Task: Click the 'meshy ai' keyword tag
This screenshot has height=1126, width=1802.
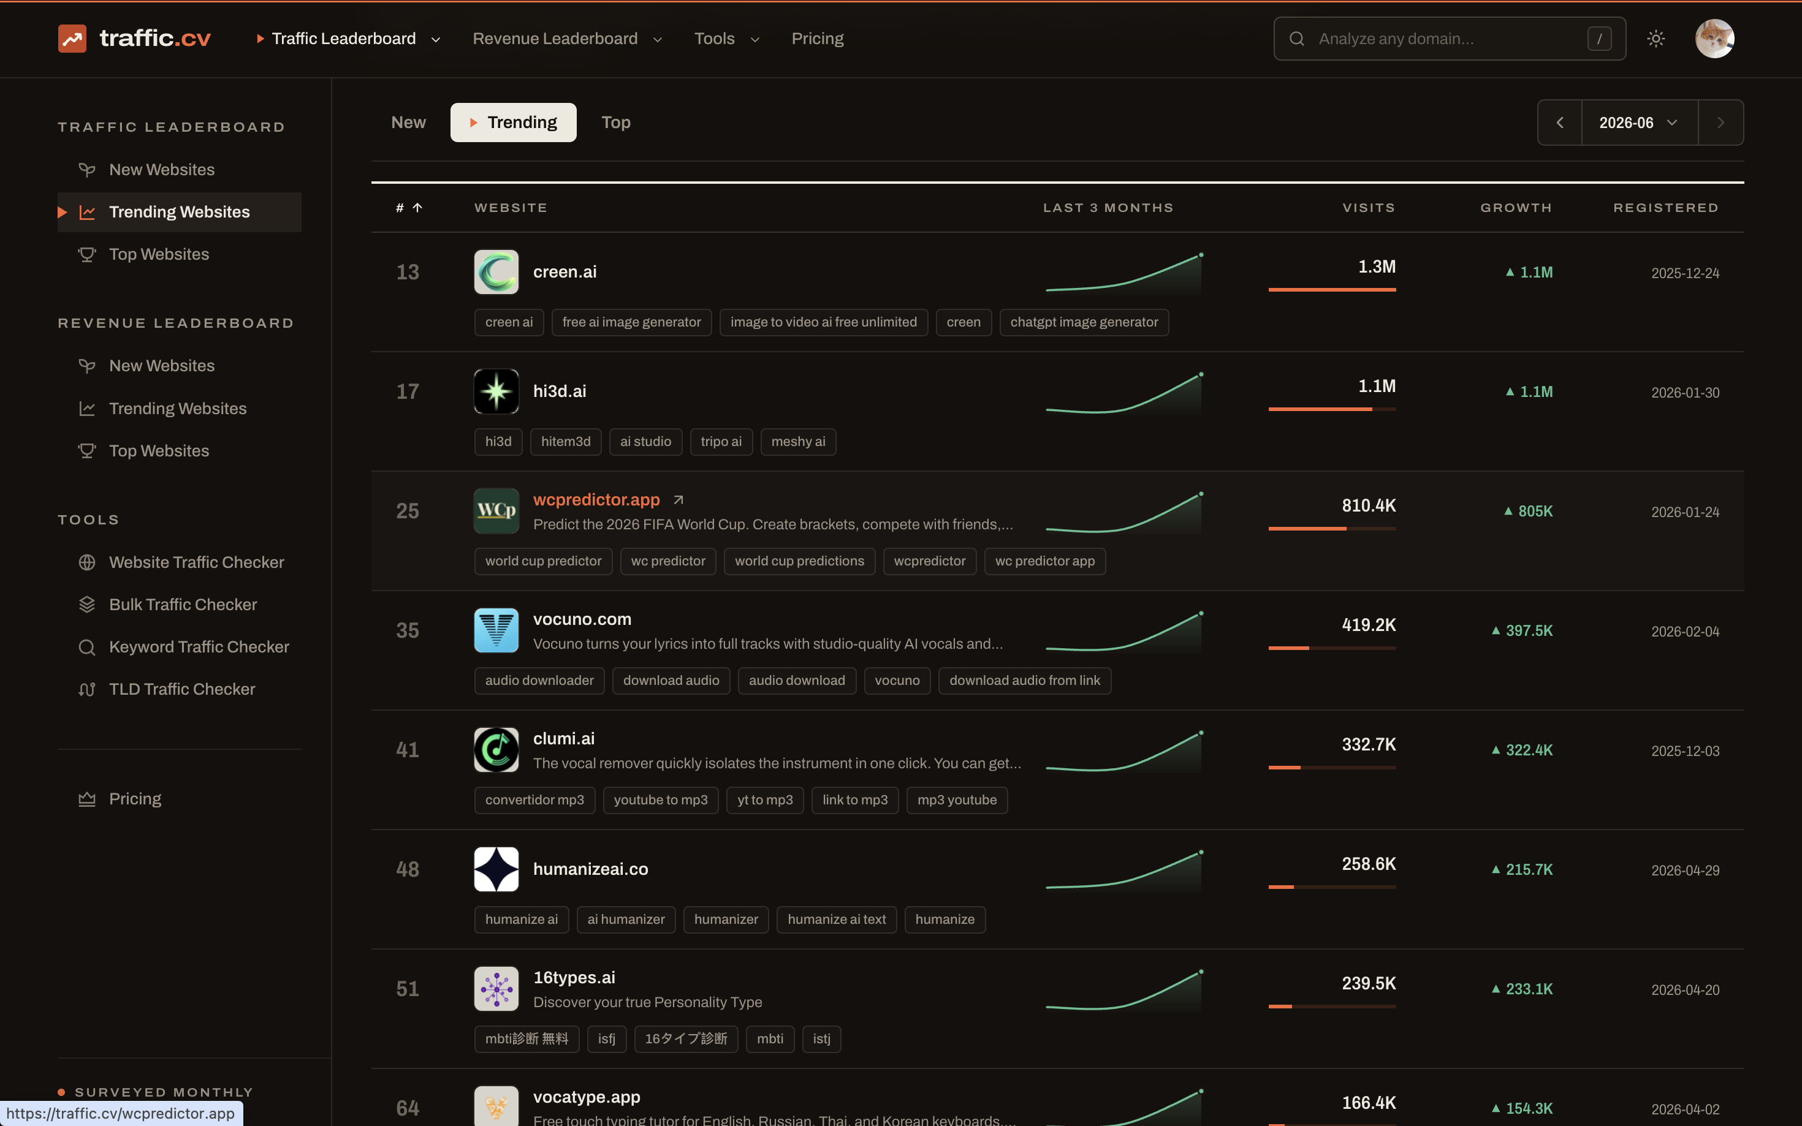Action: click(x=798, y=442)
